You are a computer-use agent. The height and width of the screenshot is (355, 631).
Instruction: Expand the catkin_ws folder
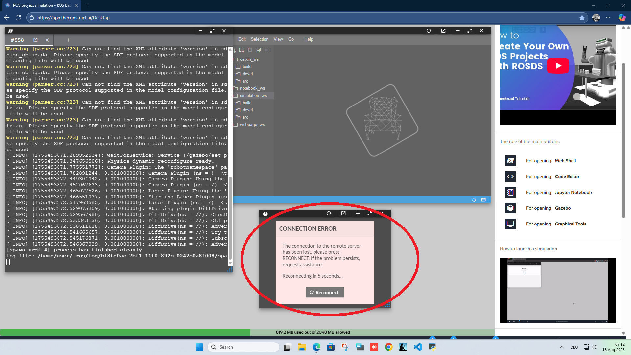click(249, 59)
